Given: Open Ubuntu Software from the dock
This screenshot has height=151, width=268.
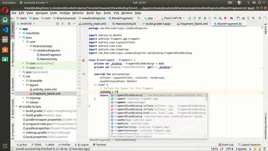Looking at the screenshot, I should click(5, 49).
